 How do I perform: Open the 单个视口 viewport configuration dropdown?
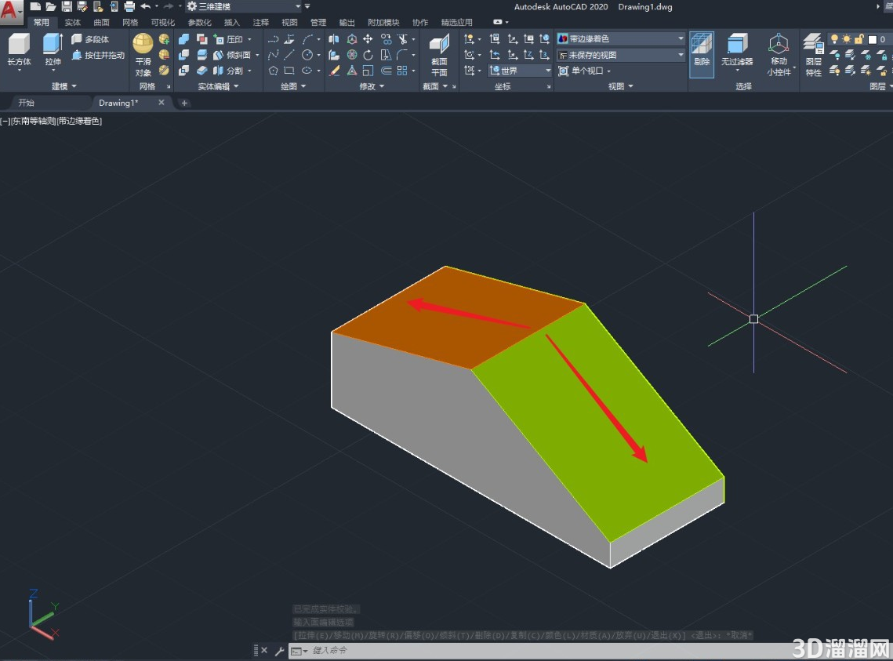[x=585, y=71]
